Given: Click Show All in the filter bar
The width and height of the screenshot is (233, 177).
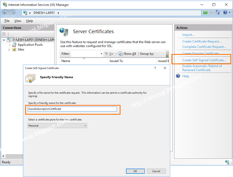Looking at the screenshot, I should click(127, 54).
